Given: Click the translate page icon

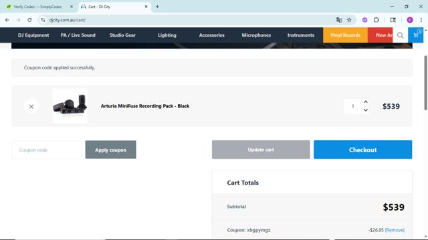Looking at the screenshot, I should [x=339, y=20].
